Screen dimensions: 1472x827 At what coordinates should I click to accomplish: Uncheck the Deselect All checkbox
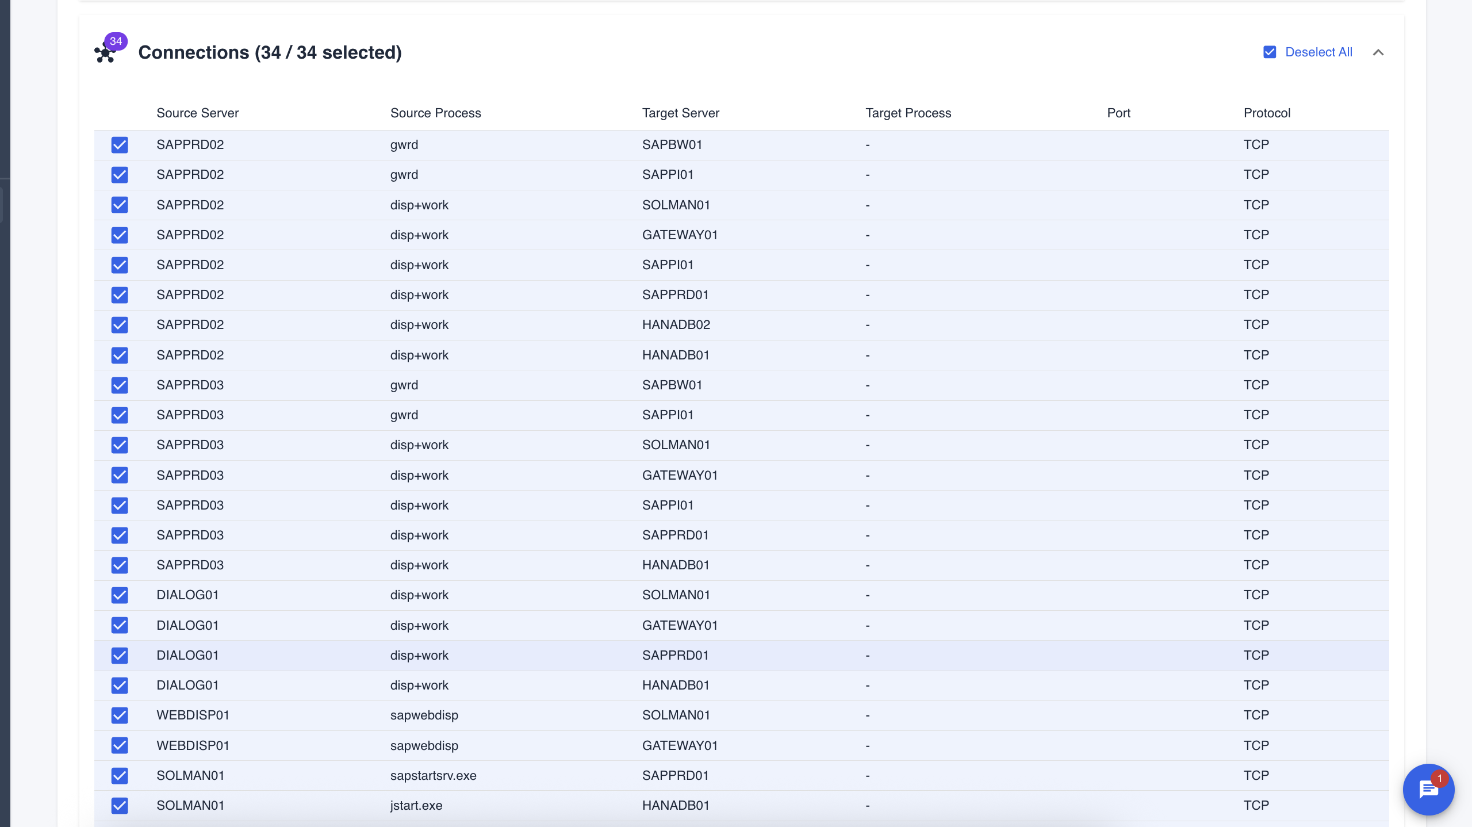click(x=1270, y=52)
